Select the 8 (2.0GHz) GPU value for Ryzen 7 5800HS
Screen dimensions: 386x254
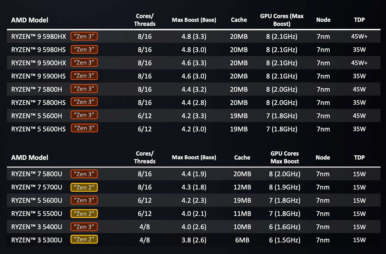pyautogui.click(x=282, y=103)
